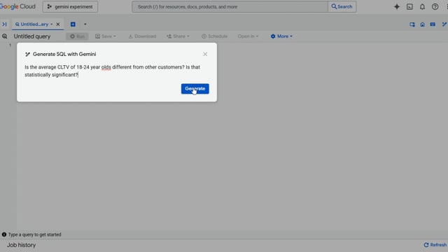This screenshot has width=448, height=252.
Task: Open the More settings dropdown
Action: [281, 36]
